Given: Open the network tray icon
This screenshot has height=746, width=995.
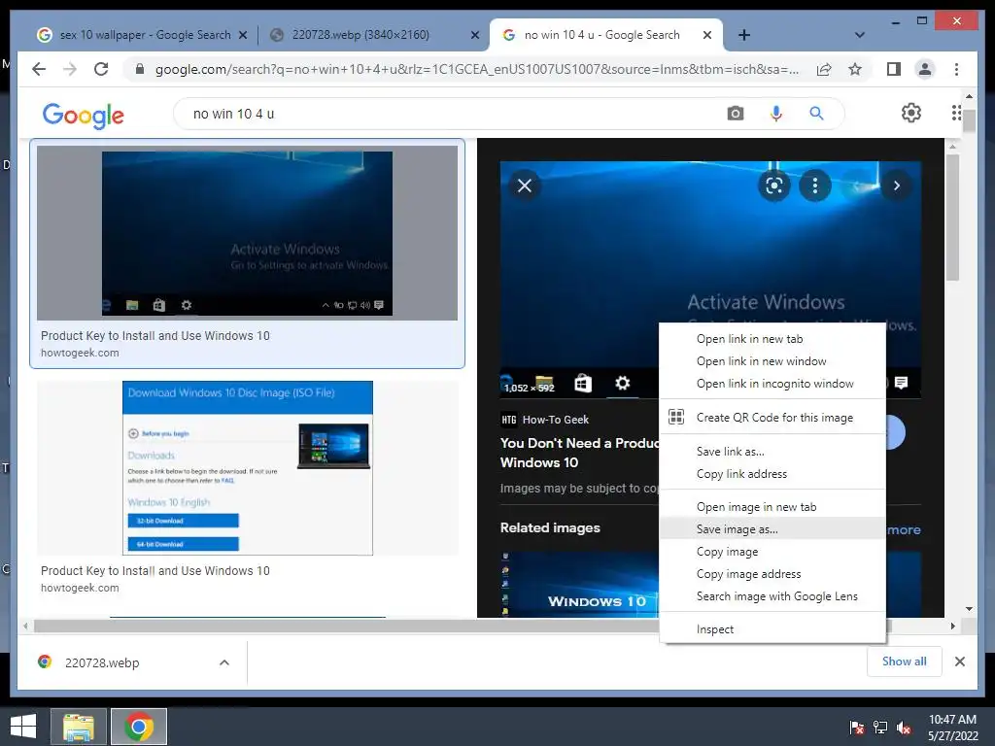Looking at the screenshot, I should tap(879, 728).
